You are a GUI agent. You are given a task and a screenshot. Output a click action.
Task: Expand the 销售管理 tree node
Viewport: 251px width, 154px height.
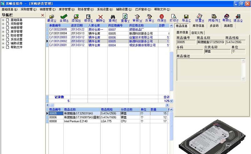click(x=3, y=28)
